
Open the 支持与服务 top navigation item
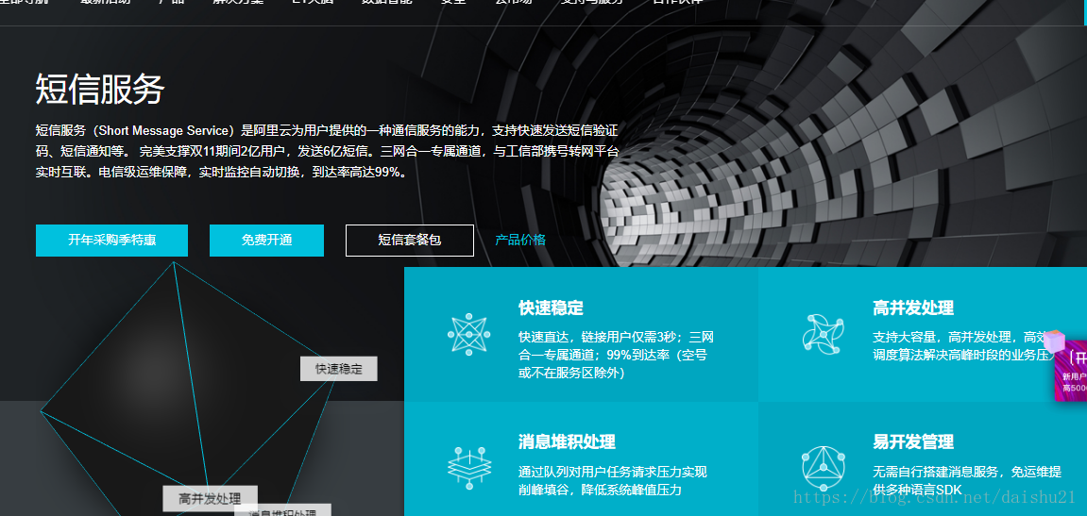592,2
